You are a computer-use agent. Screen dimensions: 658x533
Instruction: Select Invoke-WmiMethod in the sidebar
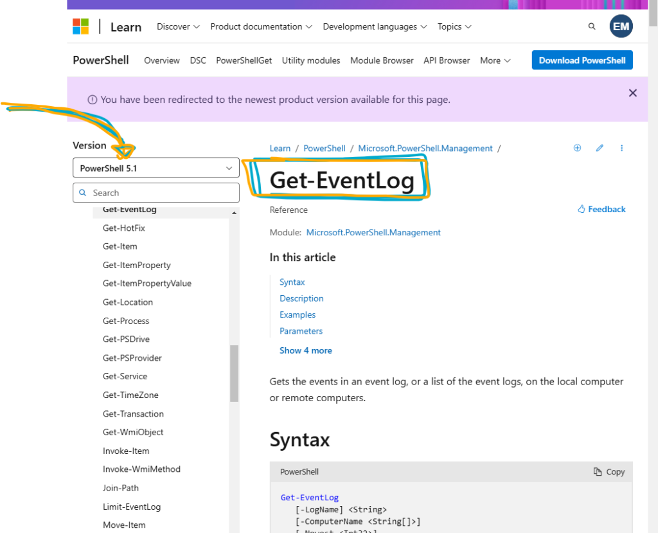click(x=141, y=469)
